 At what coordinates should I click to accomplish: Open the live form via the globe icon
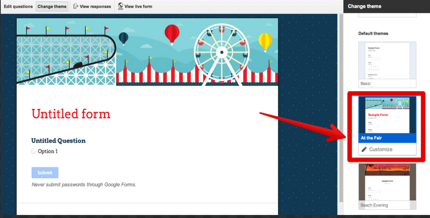(120, 5)
